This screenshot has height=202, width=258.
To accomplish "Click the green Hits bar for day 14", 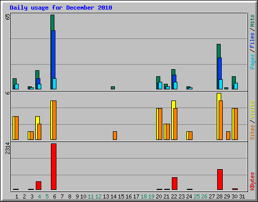I will coord(113,88).
